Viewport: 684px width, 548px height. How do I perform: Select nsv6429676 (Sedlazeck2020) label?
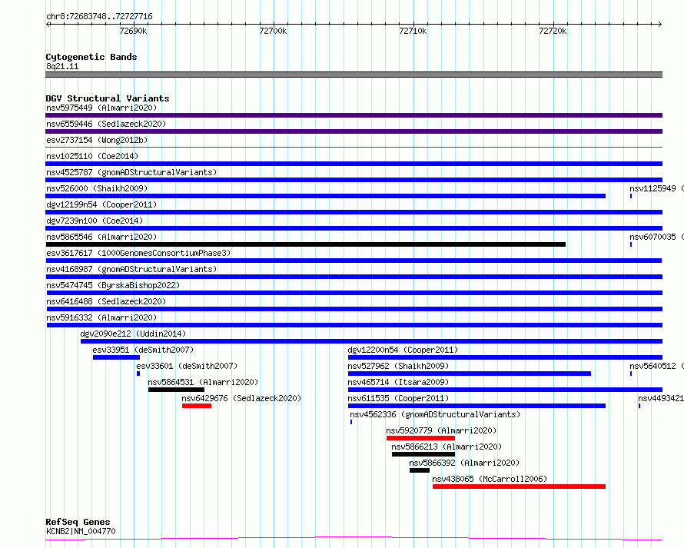(241, 398)
